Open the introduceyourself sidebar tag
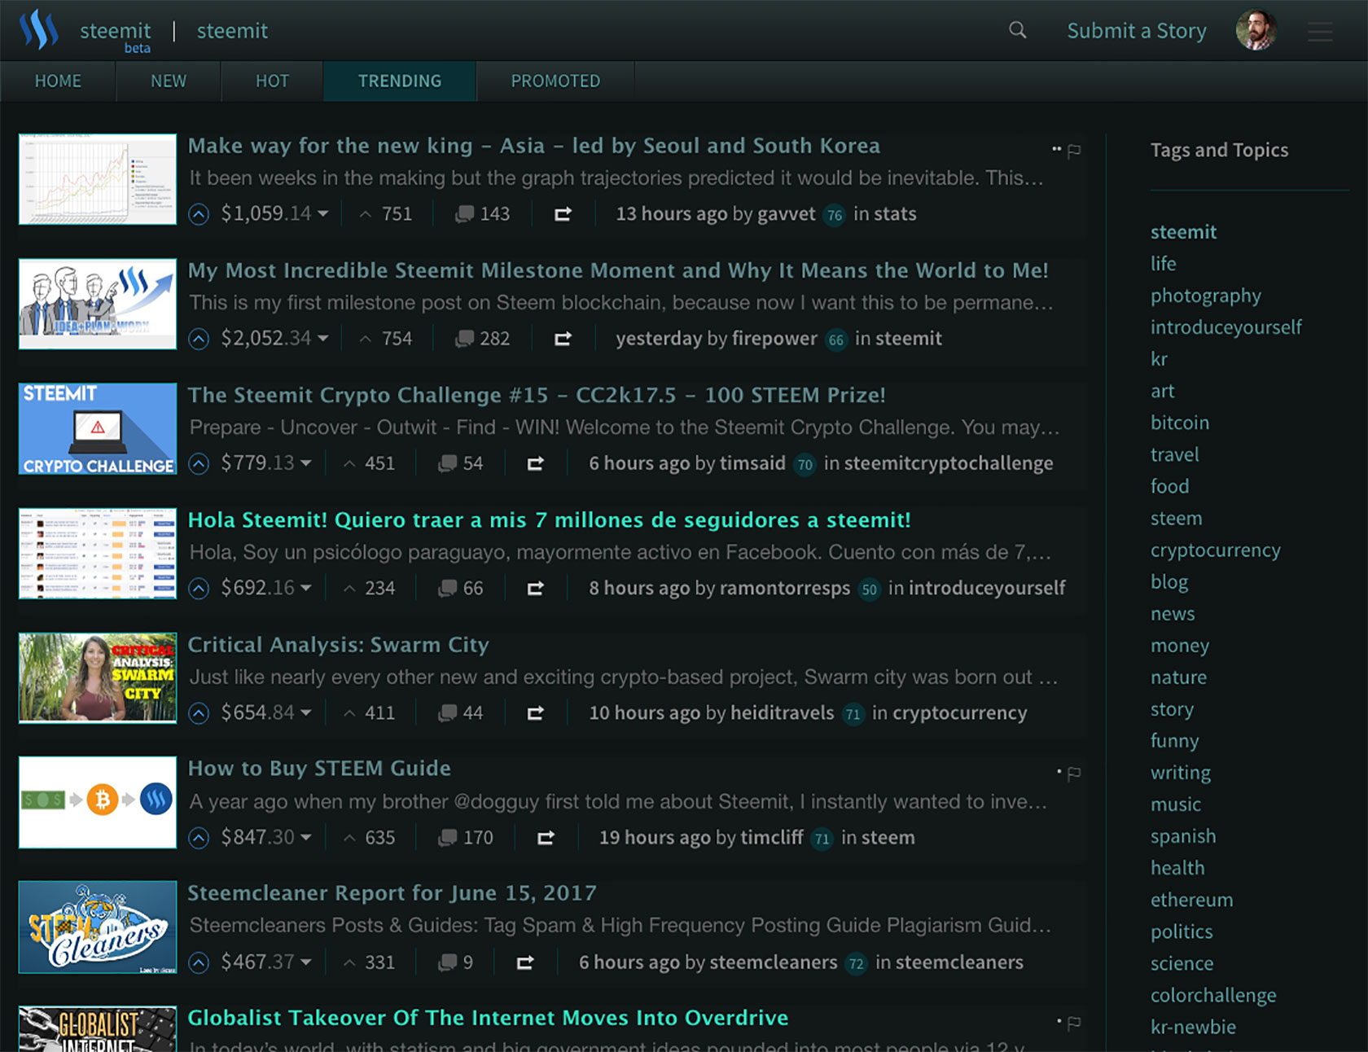 (x=1225, y=327)
